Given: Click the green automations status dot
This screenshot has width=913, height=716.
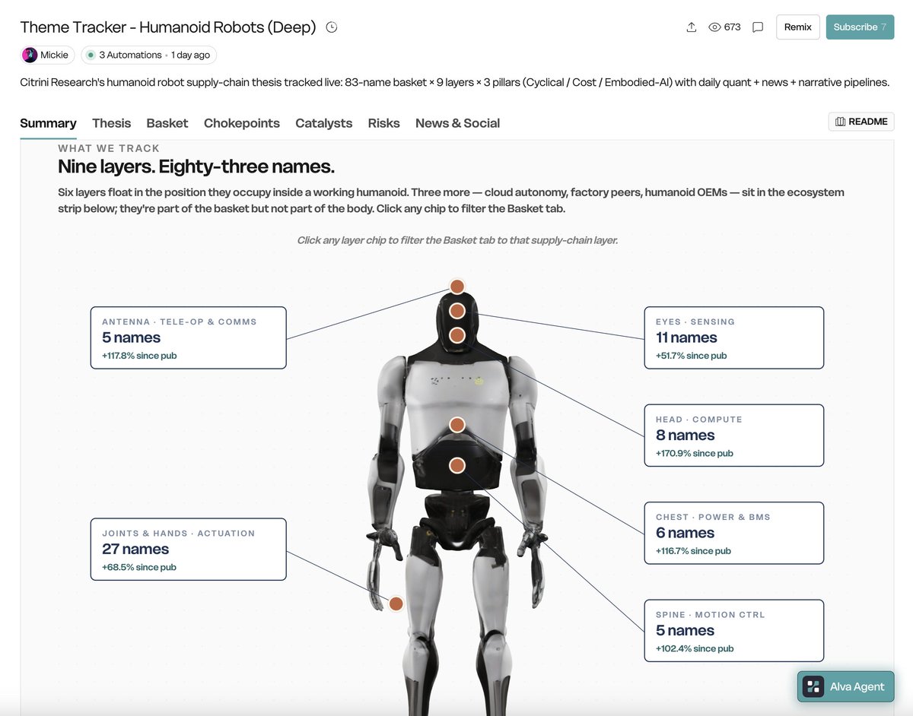Looking at the screenshot, I should tap(91, 55).
